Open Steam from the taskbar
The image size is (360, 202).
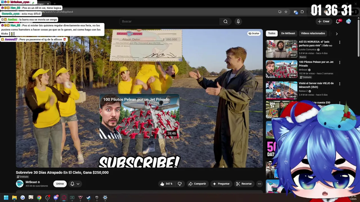(89, 198)
